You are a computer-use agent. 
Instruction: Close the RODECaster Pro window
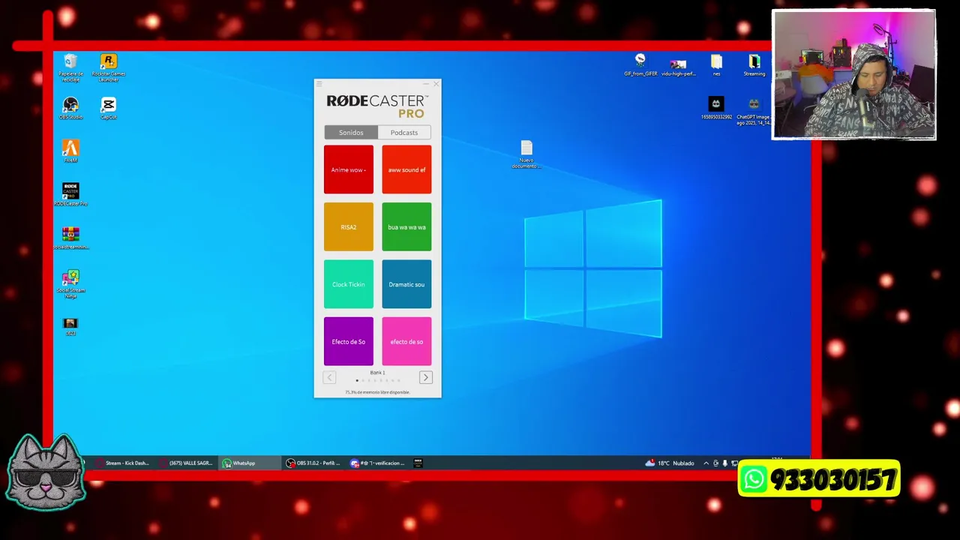coord(436,84)
